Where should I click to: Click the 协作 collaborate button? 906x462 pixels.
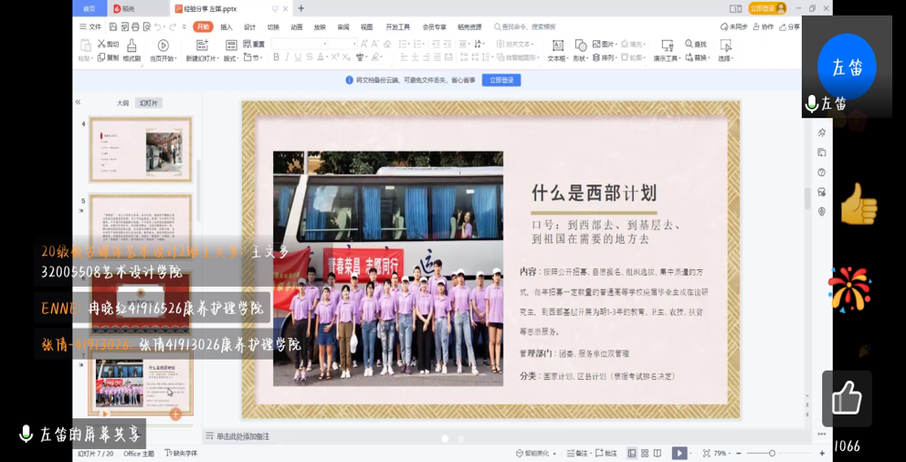764,26
